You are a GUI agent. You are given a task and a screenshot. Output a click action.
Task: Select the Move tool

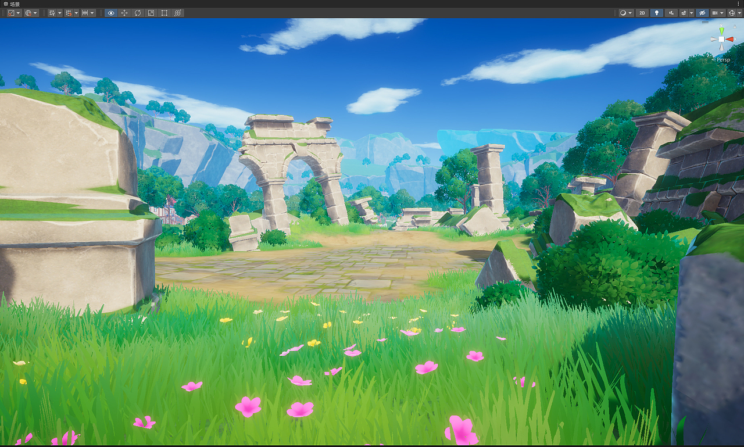(124, 13)
